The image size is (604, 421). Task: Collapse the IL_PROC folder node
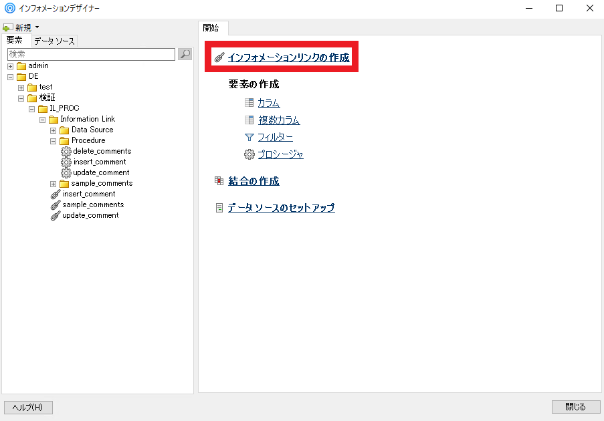pyautogui.click(x=32, y=110)
